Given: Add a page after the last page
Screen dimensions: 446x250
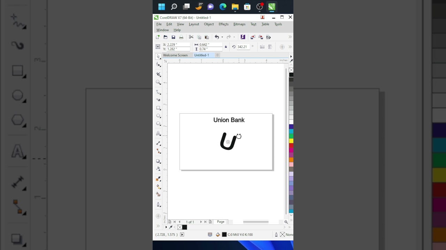Looking at the screenshot, I should [x=210, y=222].
